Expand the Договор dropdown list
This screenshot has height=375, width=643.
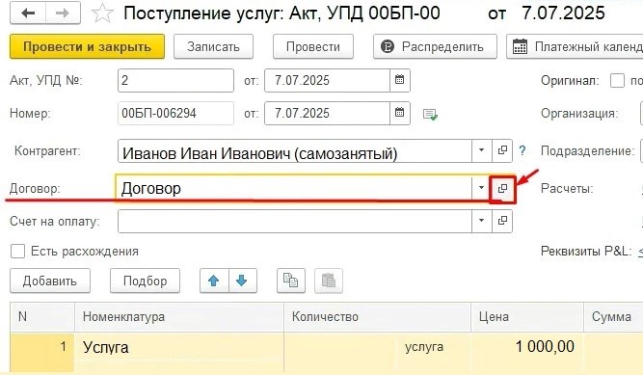(x=481, y=188)
